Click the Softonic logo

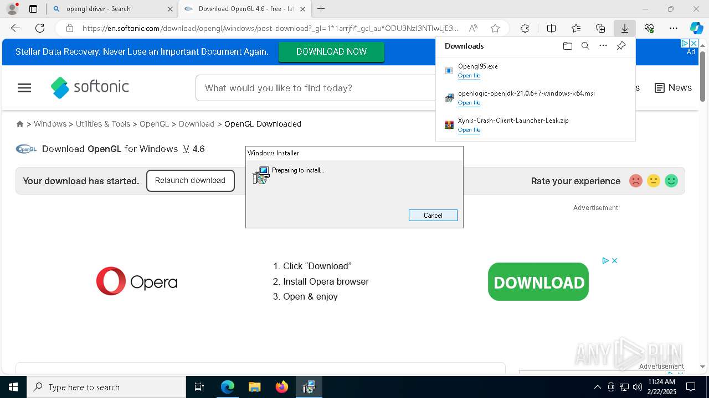click(90, 87)
